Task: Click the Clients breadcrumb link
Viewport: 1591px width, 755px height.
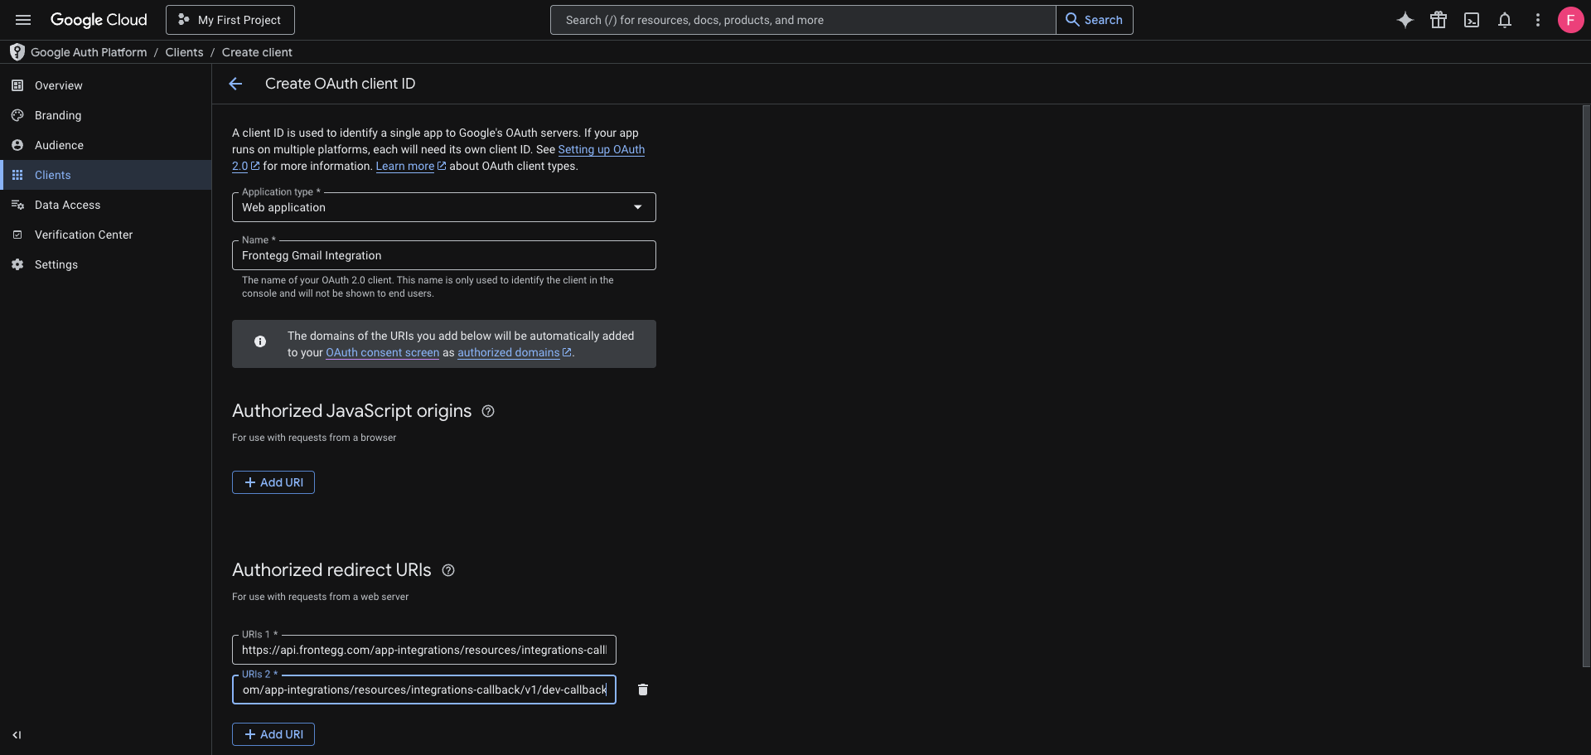Action: pos(184,52)
